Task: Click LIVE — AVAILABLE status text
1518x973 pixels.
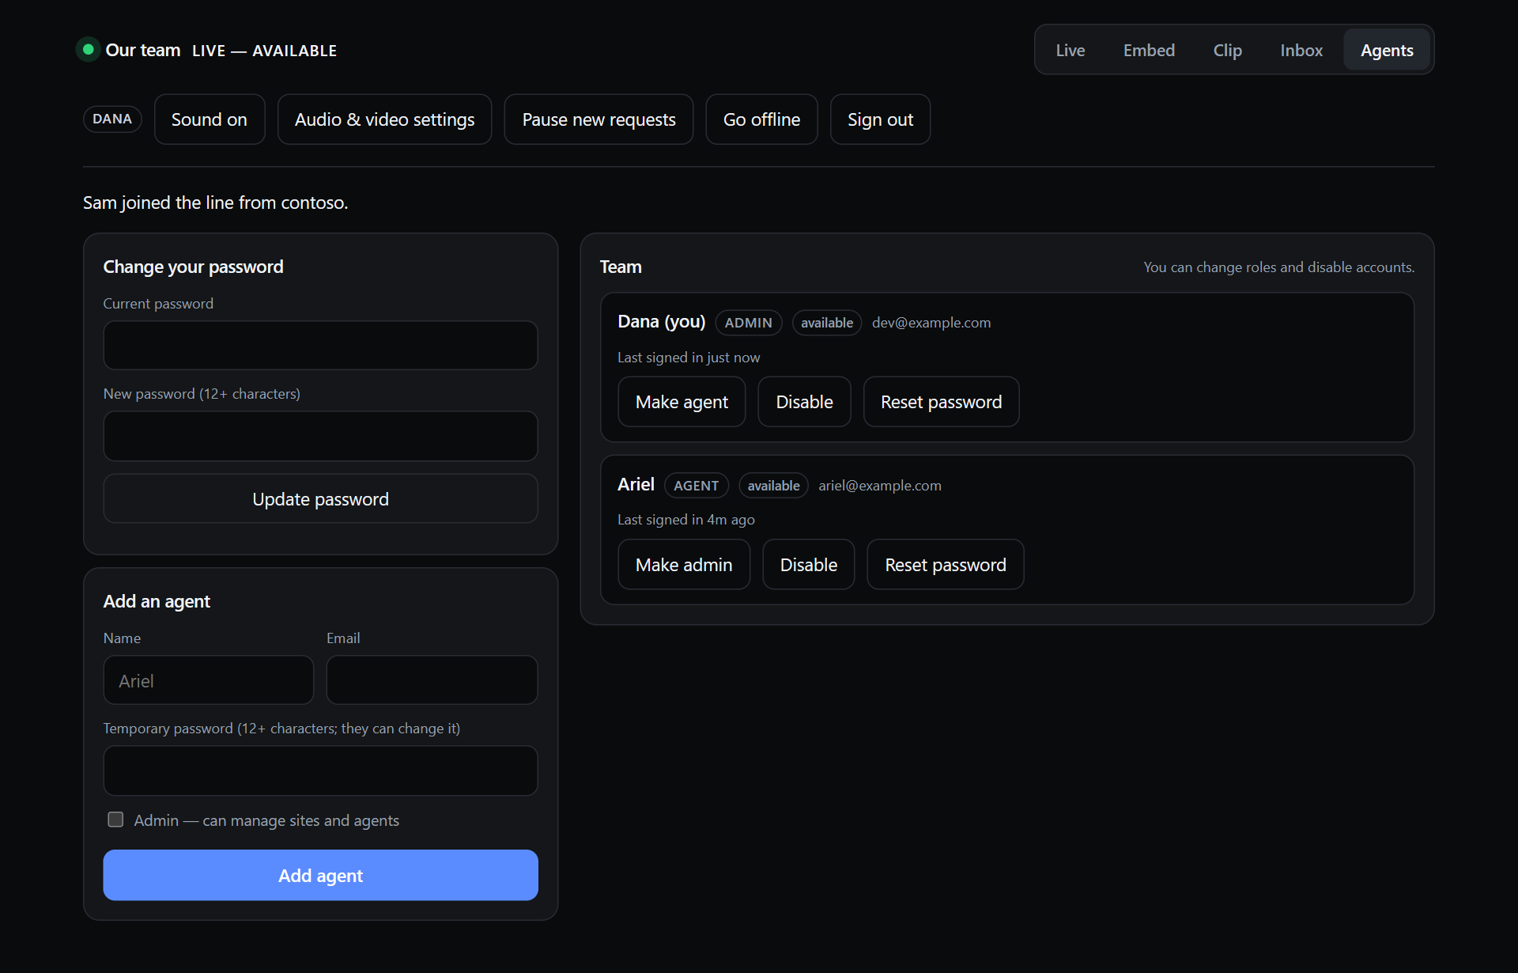Action: [264, 51]
